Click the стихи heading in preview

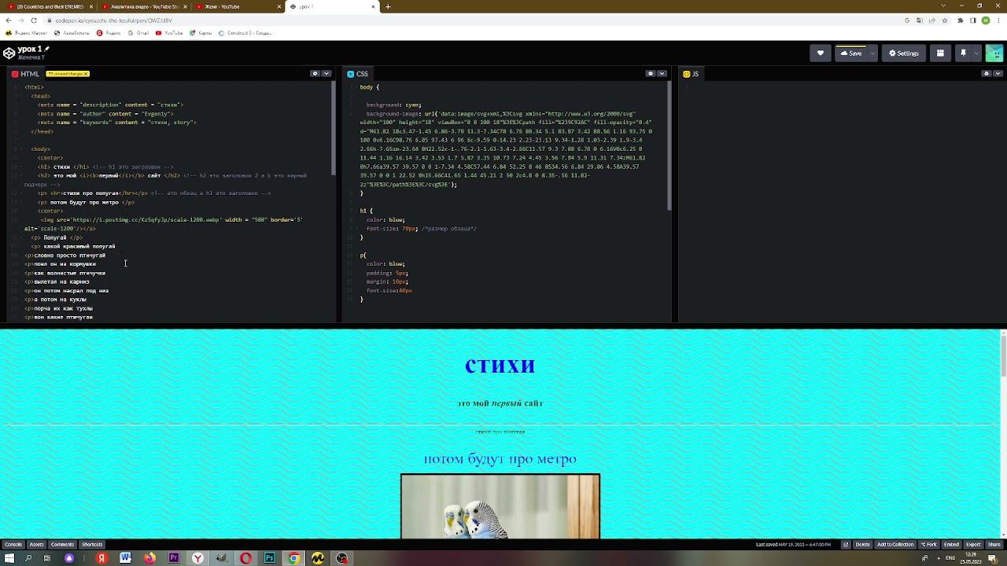500,365
